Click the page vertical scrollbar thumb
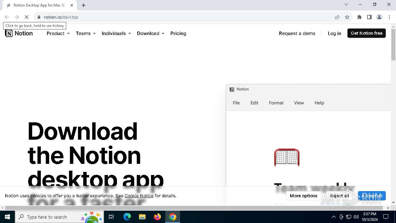 pos(393,45)
